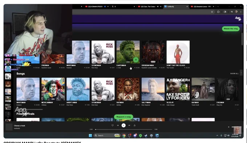Click the arrow expander right of SHOW ALL

tap(241, 73)
